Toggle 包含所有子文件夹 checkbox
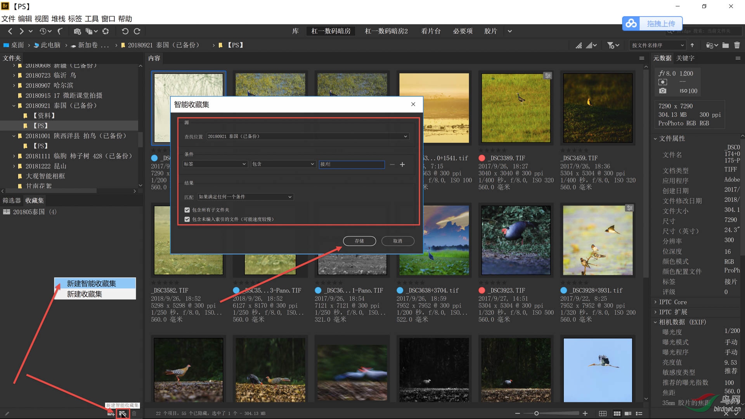Screen dimensions: 745x419 pyautogui.click(x=187, y=210)
